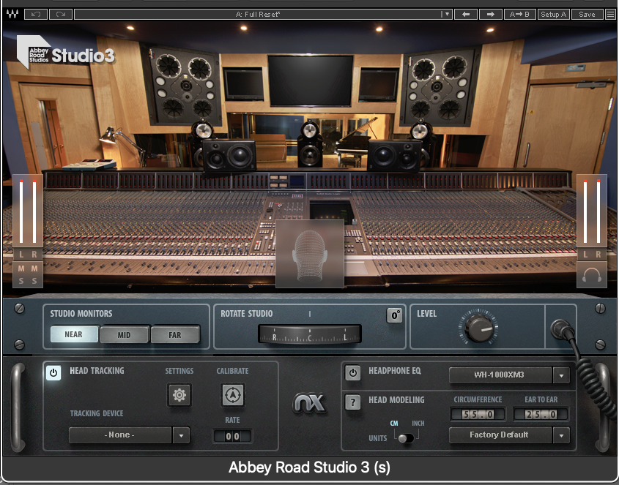
Task: Toggle Head Tracking power button
Action: point(53,372)
